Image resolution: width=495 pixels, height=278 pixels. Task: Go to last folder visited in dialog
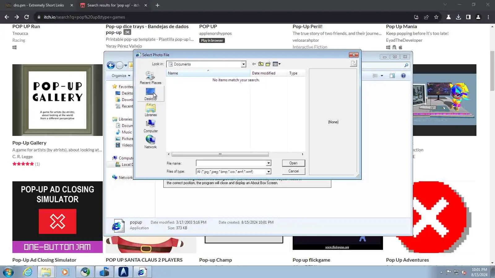tap(254, 64)
